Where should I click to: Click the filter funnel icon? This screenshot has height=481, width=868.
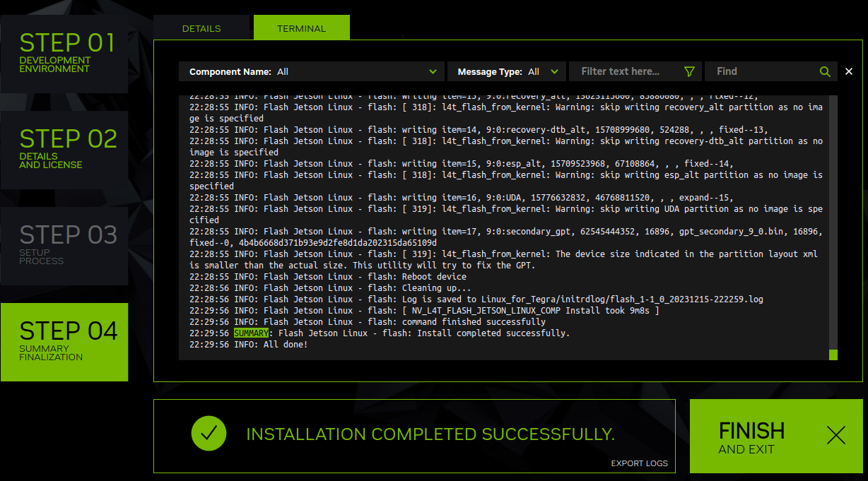(x=690, y=71)
